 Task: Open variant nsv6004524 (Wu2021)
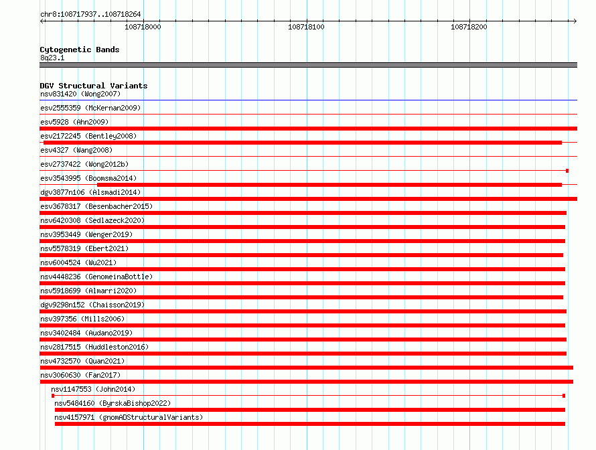(x=78, y=262)
